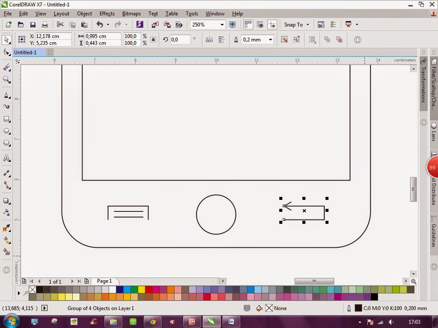Pick the black swatch in the palette
The image size is (438, 328).
[x=40, y=290]
